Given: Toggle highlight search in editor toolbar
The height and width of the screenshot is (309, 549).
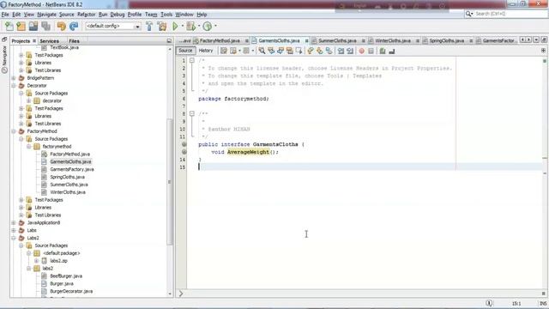Looking at the screenshot, I should point(290,51).
